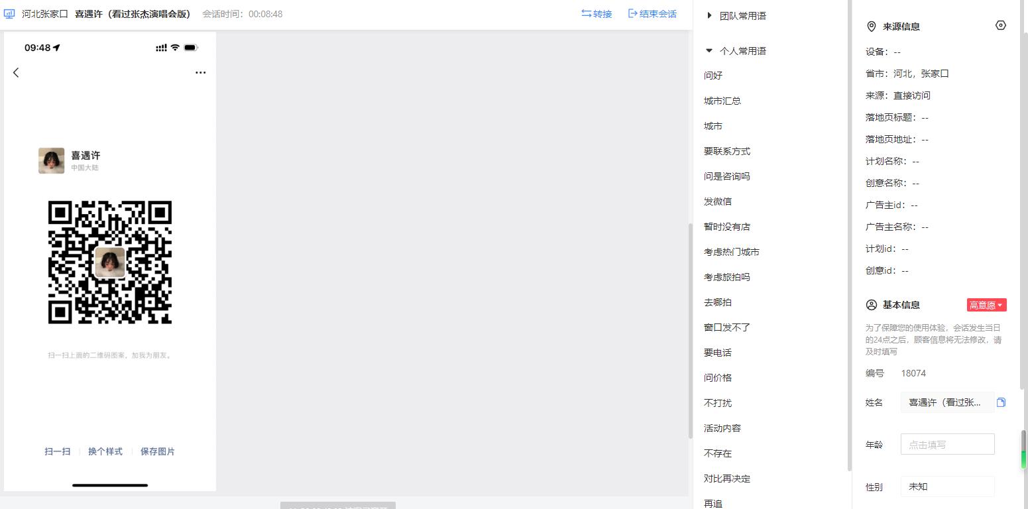Click 扫一扫 in the phone screenshot
Viewport: 1028px width, 509px height.
click(58, 451)
